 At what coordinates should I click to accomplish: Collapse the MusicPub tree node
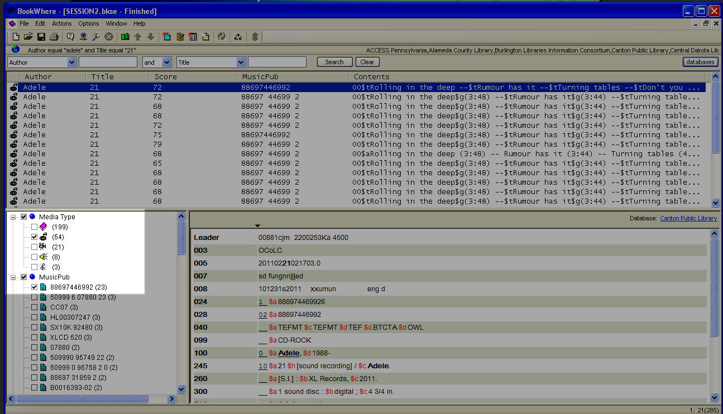pos(13,277)
